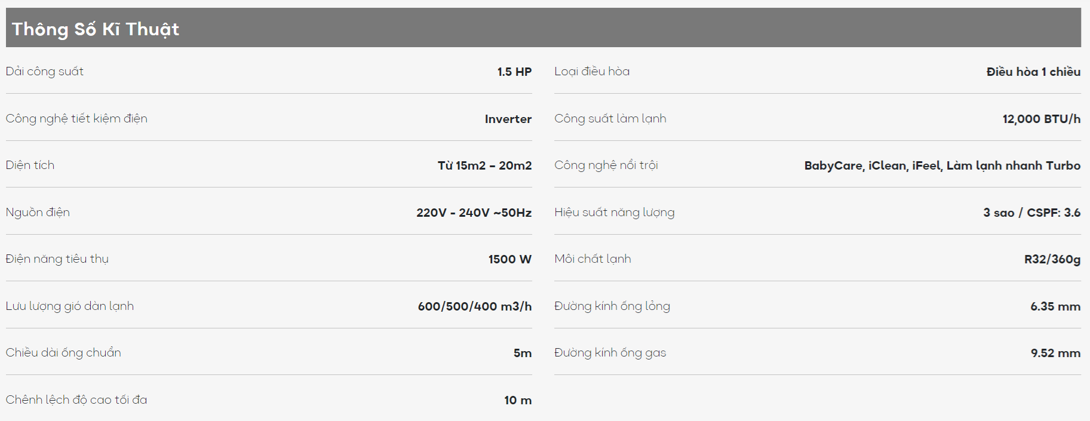Select the "3 sao / CSPF: 3.6" value
This screenshot has width=1090, height=421.
(1031, 213)
